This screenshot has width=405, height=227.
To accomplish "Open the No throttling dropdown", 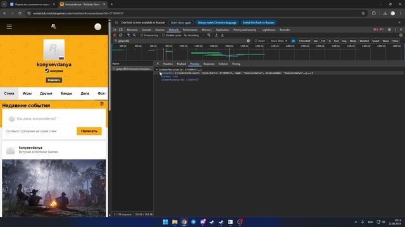I will click(x=194, y=35).
